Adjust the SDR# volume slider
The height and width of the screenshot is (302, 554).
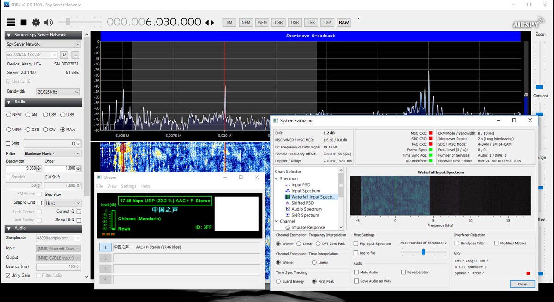click(x=68, y=22)
